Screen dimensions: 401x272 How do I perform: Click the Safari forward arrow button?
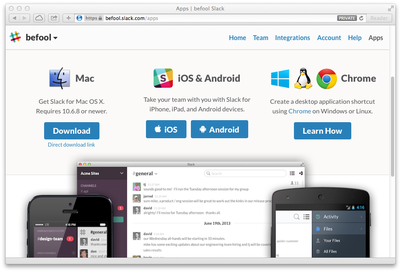click(x=24, y=18)
